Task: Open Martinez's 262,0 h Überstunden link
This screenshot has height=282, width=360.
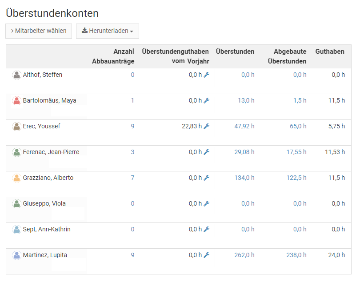Action: 244,255
